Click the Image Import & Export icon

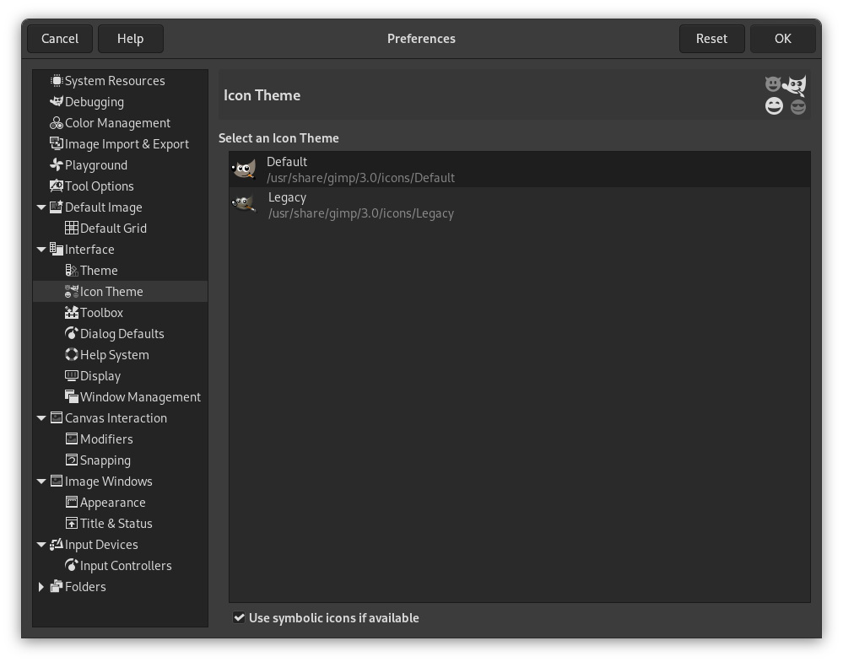(56, 143)
